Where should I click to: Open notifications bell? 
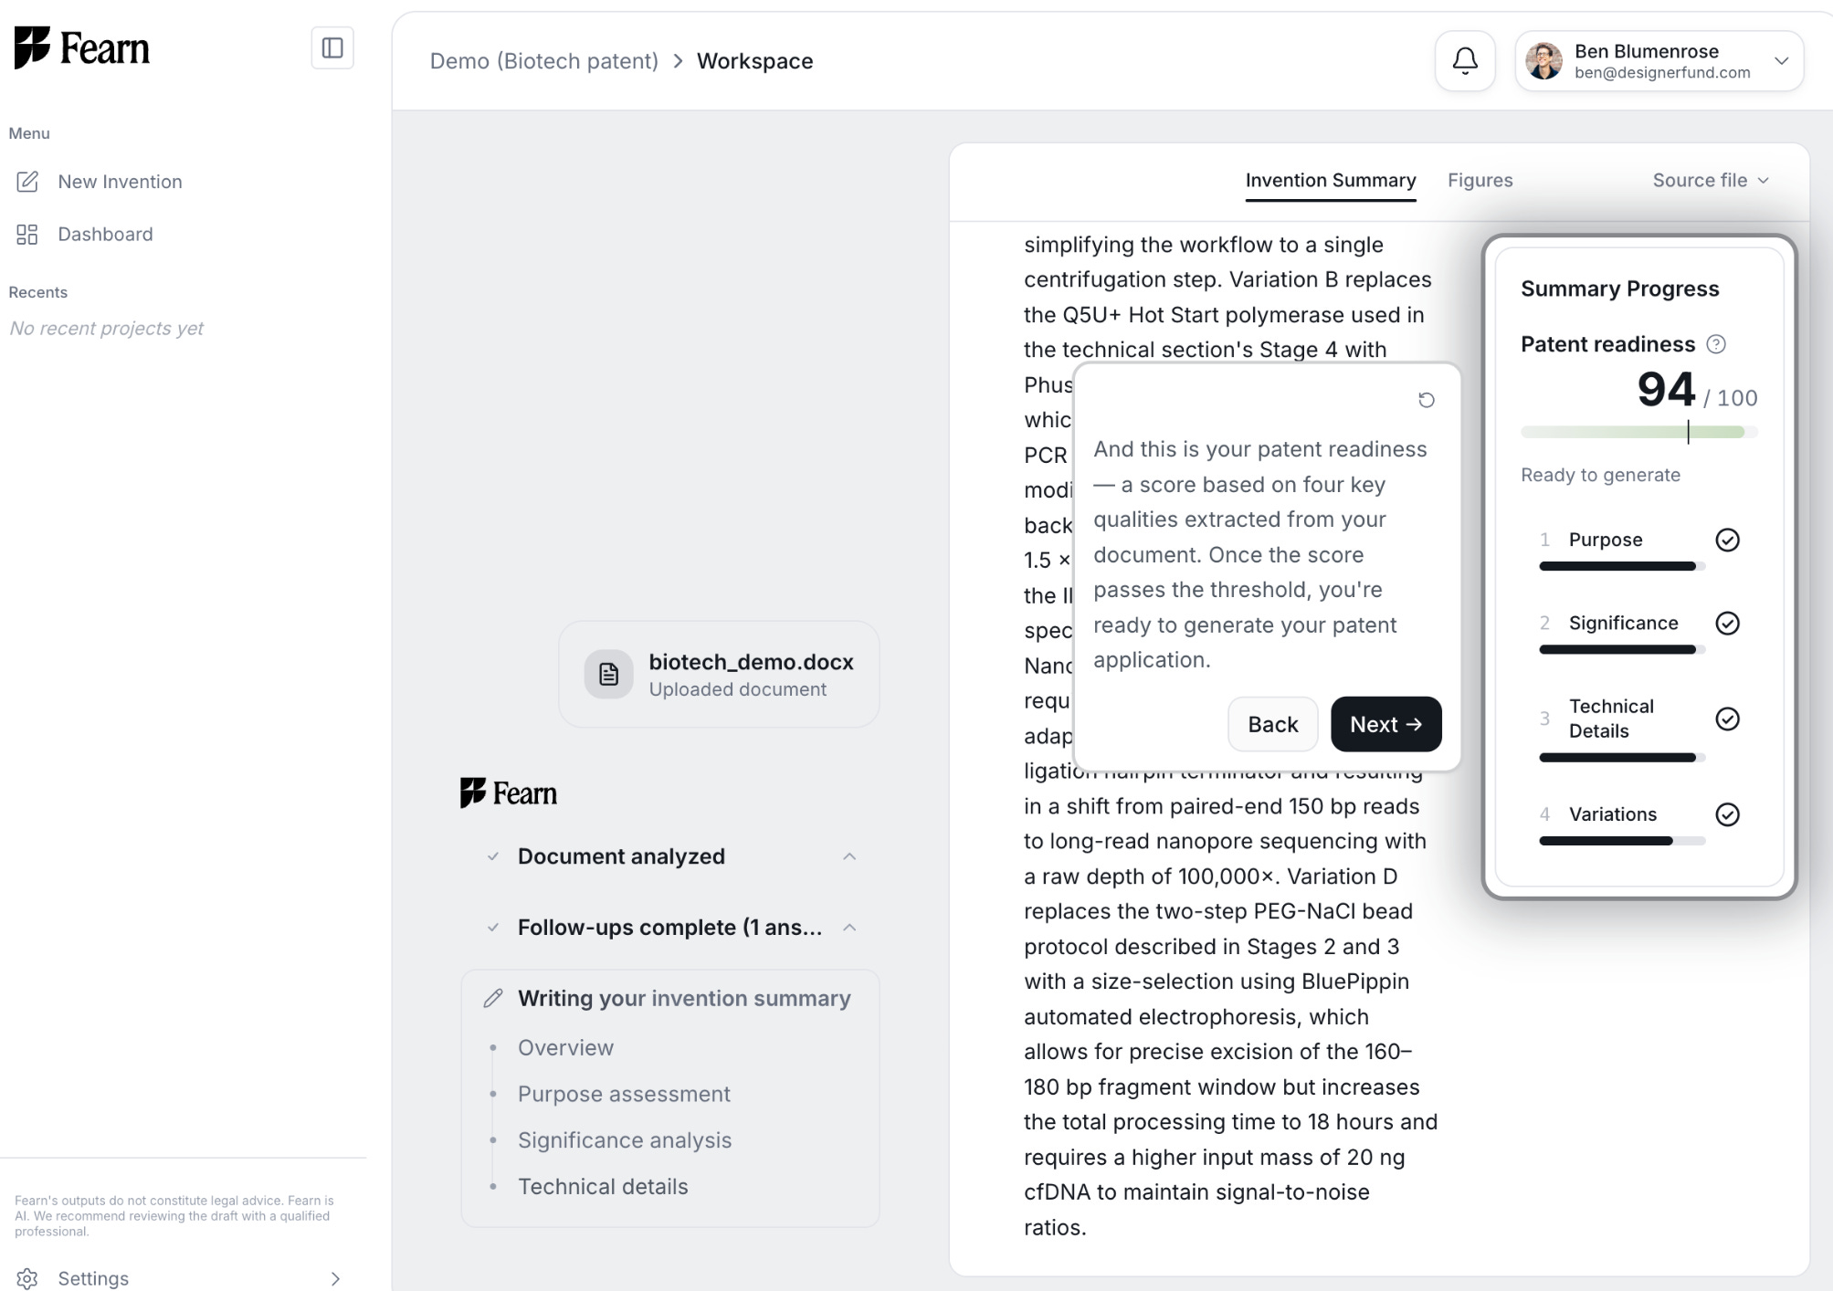pos(1465,61)
